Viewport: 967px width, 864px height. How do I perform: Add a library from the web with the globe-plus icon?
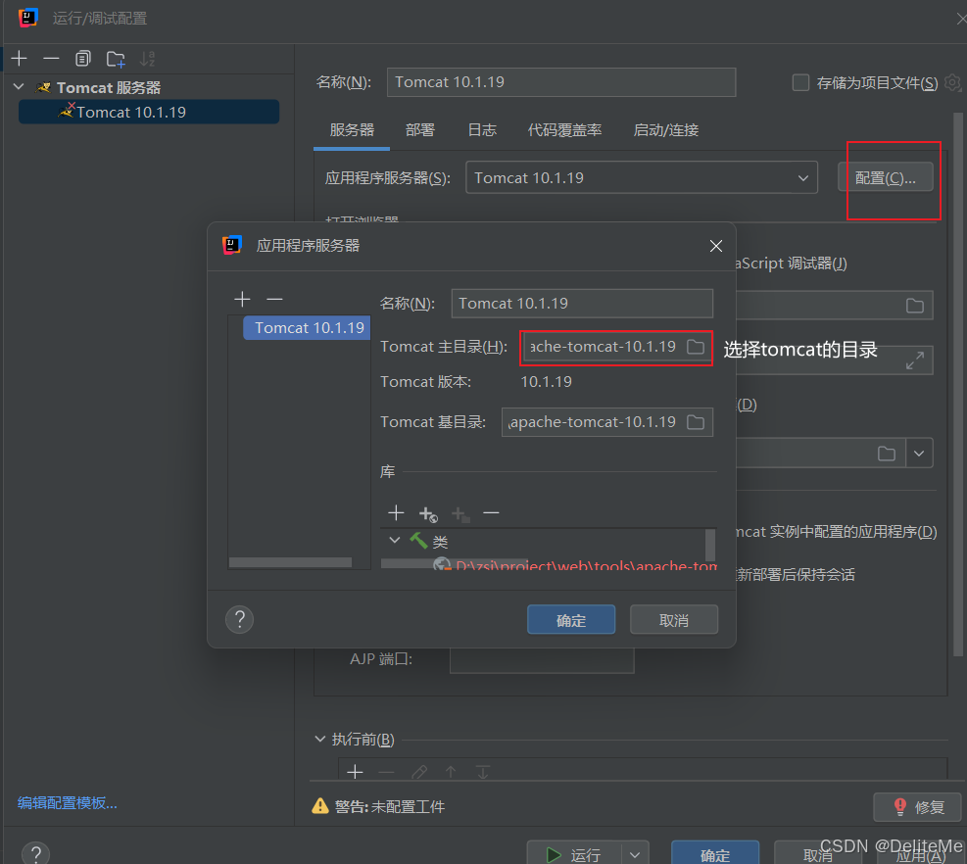tap(428, 513)
